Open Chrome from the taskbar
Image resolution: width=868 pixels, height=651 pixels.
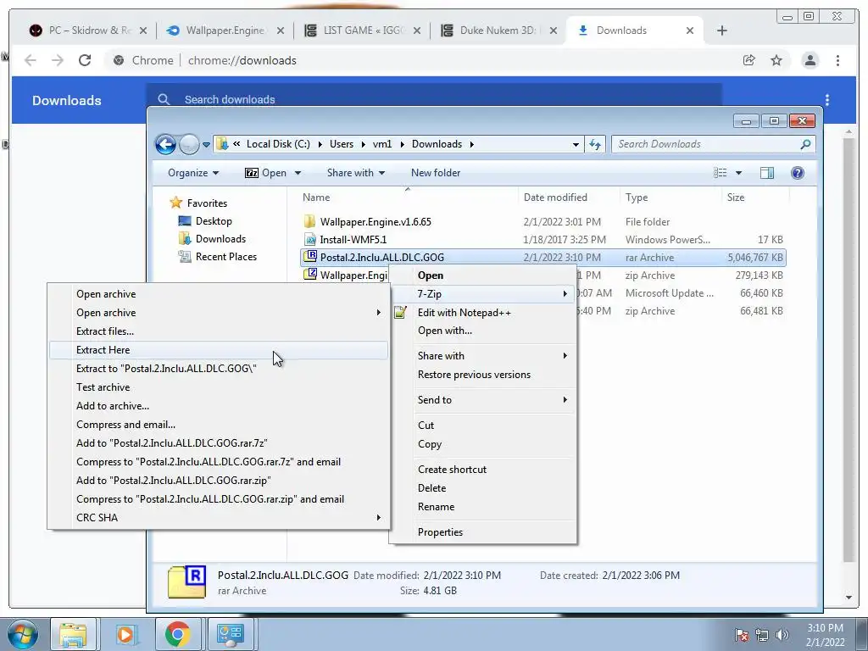point(178,634)
